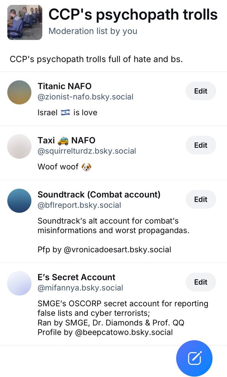The height and width of the screenshot is (377, 227).
Task: Open the @squirrelturdz.bsky.social handle
Action: click(x=87, y=151)
